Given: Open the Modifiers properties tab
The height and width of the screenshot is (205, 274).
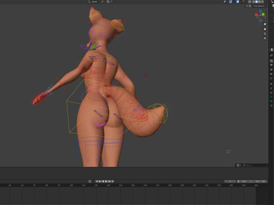Looking at the screenshot, I should (x=271, y=88).
